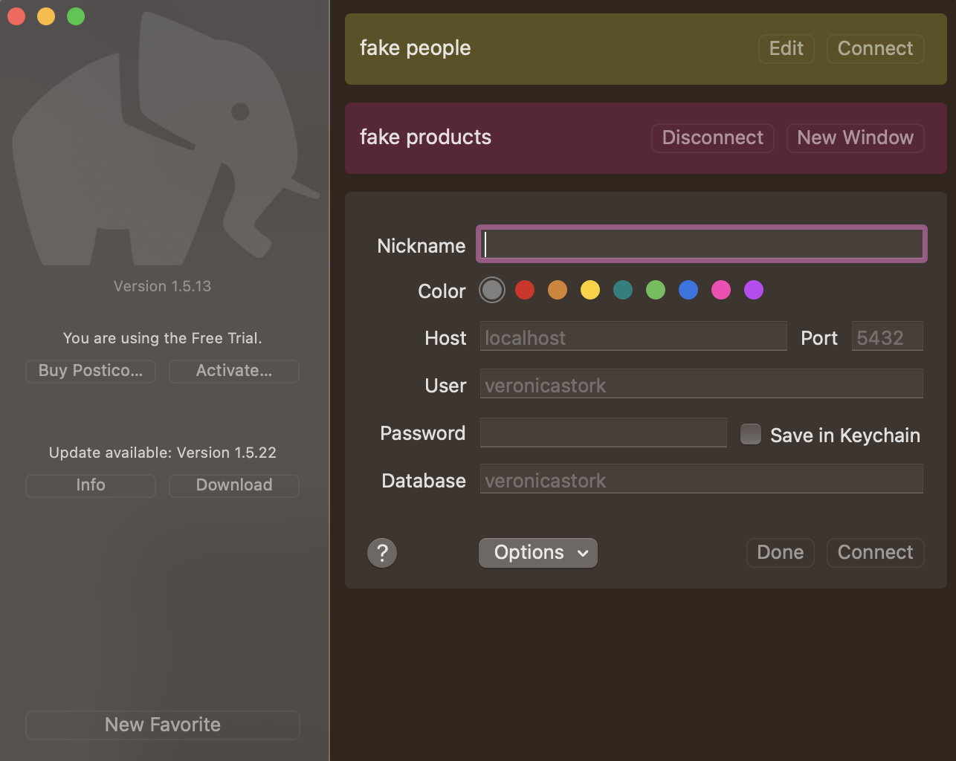Image resolution: width=956 pixels, height=761 pixels.
Task: Choose the pink color swatch
Action: point(721,290)
